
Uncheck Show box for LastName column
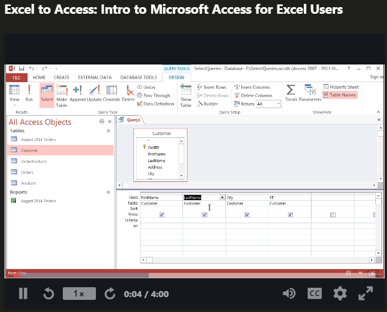click(x=205, y=215)
